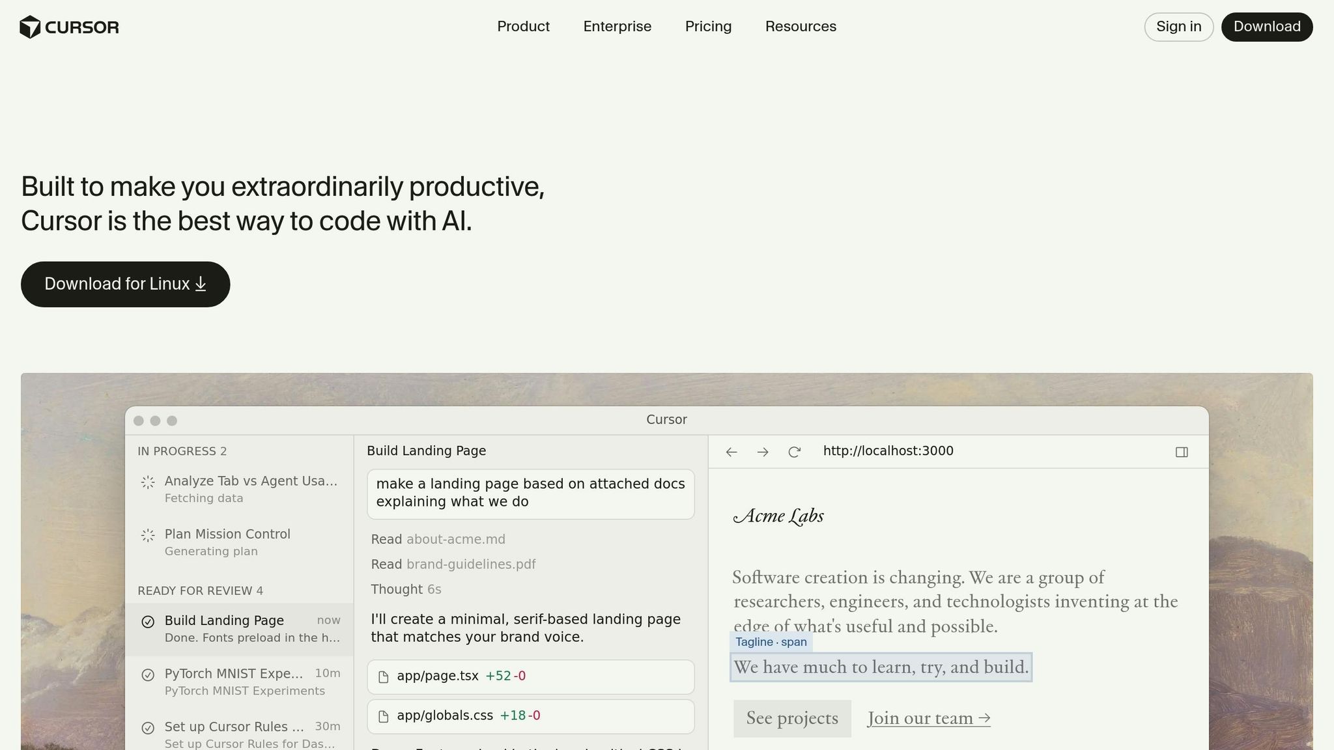The image size is (1334, 750).
Task: Click the reload icon next to localhost:3000
Action: pyautogui.click(x=795, y=451)
